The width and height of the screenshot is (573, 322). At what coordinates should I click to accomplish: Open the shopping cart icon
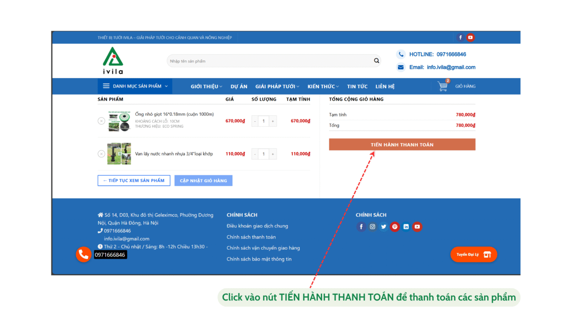point(442,86)
